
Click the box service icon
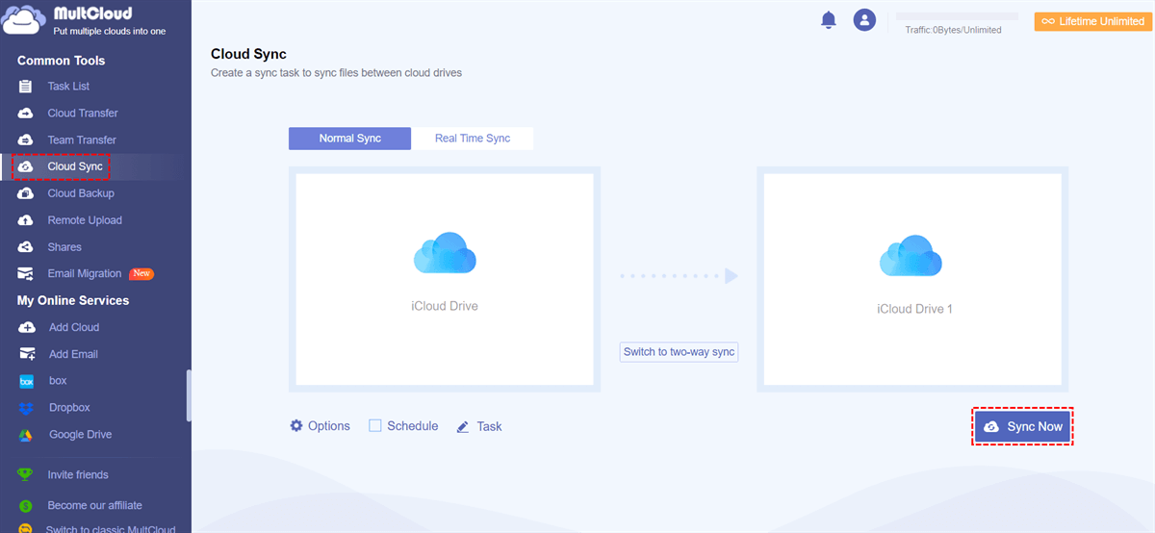pyautogui.click(x=28, y=381)
